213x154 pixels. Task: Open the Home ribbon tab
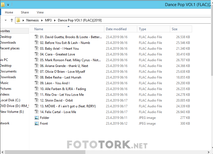coord(9,12)
